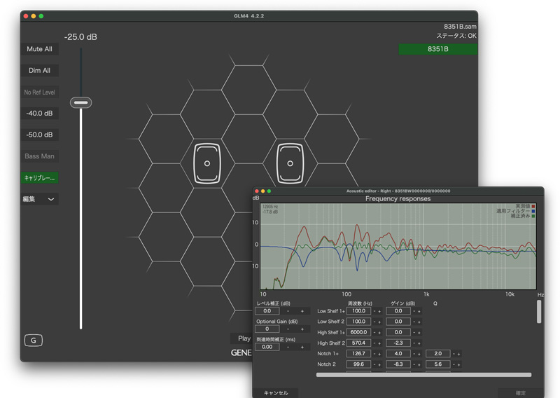Click the Acoustic editor vertical scrollbar
The width and height of the screenshot is (560, 398).
pyautogui.click(x=538, y=312)
